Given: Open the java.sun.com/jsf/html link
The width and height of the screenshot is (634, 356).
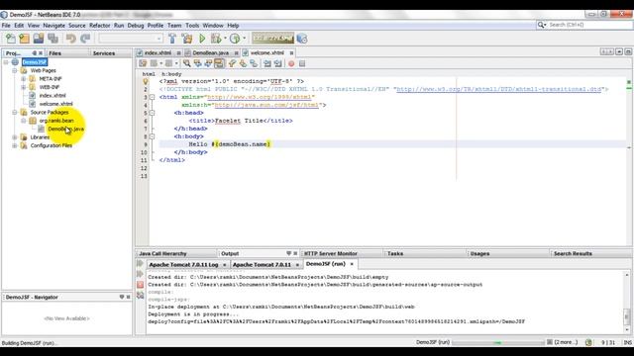Looking at the screenshot, I should 266,105.
